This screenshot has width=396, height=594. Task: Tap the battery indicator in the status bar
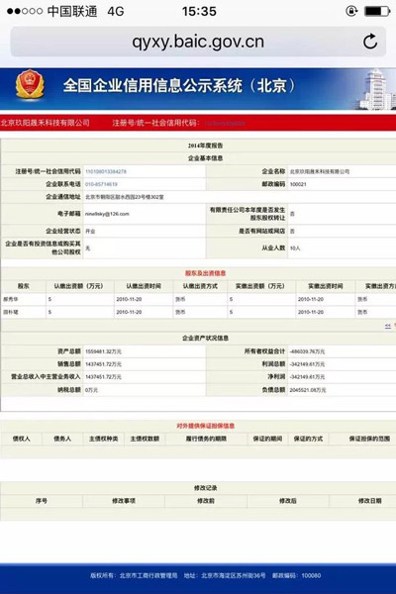click(x=377, y=11)
